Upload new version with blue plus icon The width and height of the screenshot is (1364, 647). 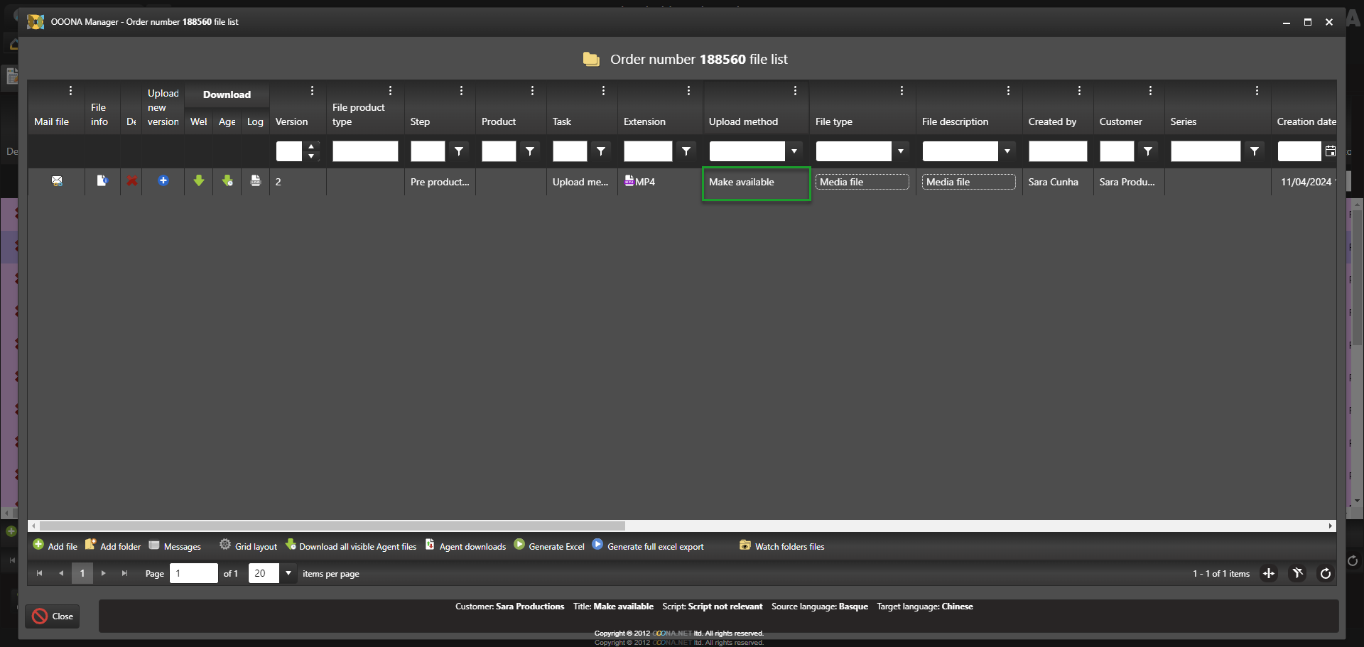point(163,181)
